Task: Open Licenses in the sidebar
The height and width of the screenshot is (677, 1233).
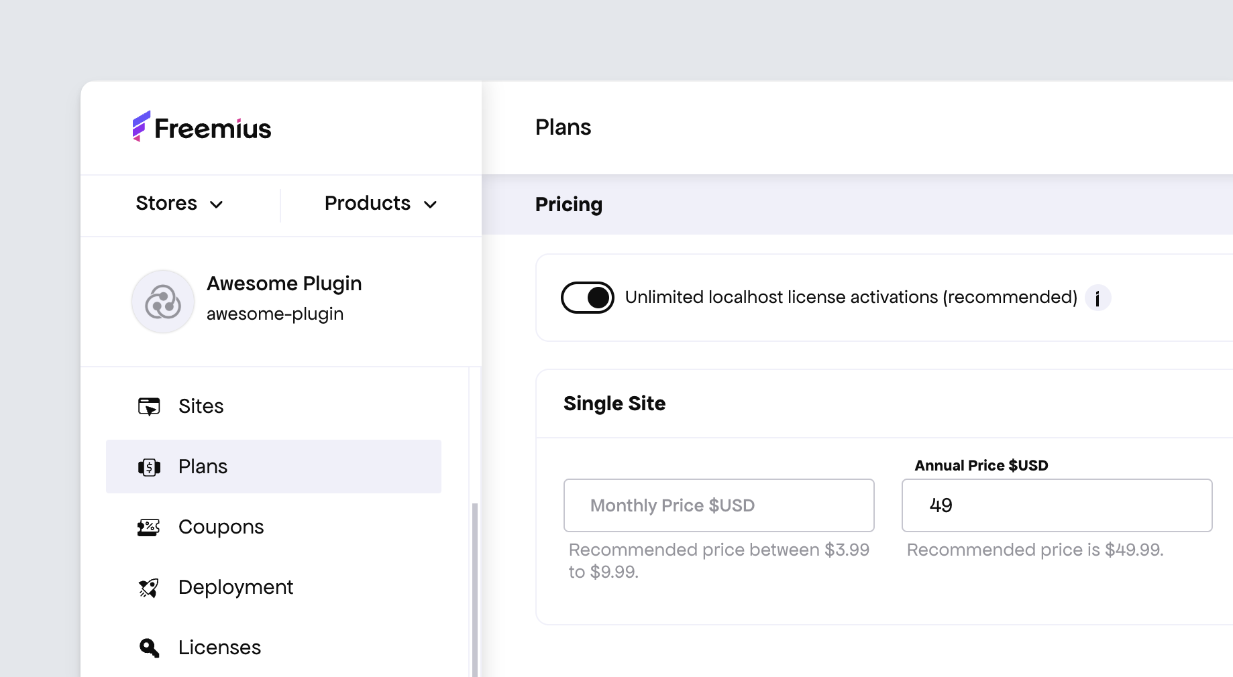Action: (x=274, y=648)
